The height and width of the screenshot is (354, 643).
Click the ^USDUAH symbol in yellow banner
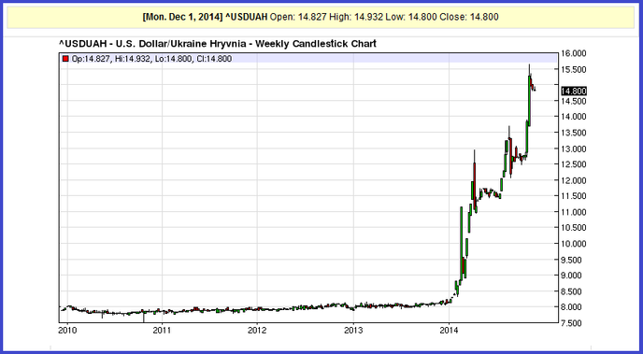click(x=247, y=17)
